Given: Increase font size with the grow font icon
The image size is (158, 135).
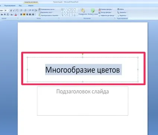Looking at the screenshot, I should pyautogui.click(x=11, y=10).
